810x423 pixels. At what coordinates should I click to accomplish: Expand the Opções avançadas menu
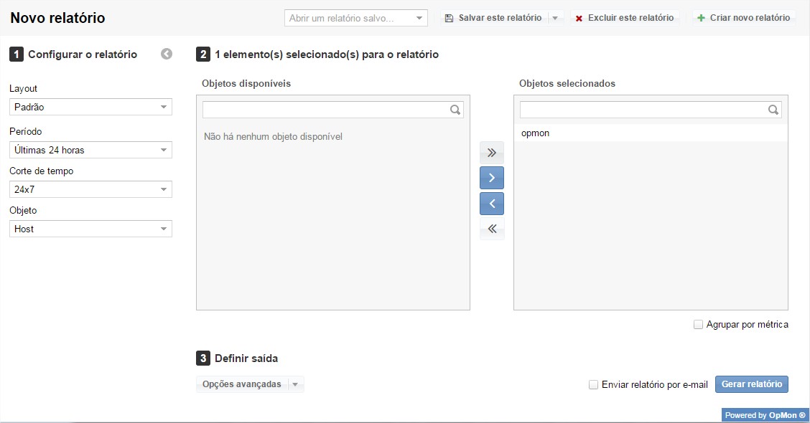(249, 385)
